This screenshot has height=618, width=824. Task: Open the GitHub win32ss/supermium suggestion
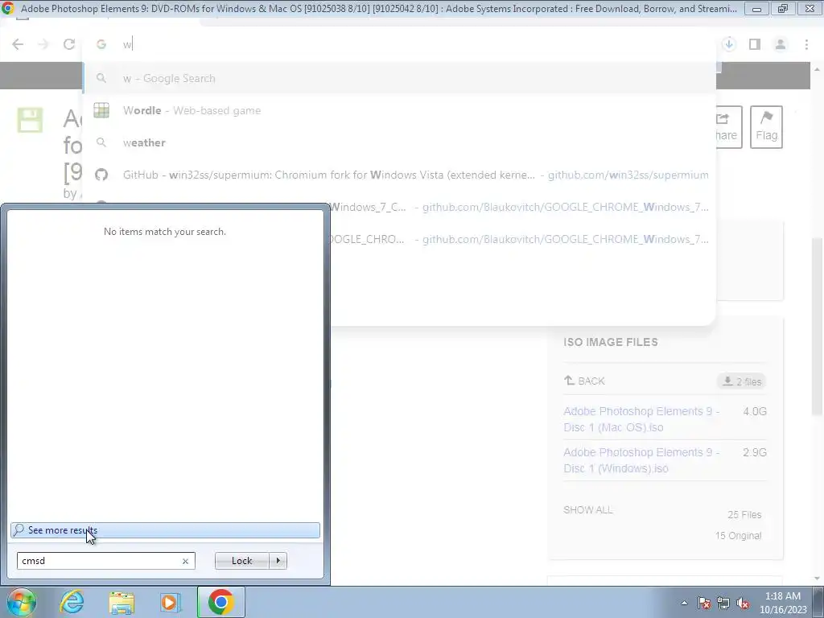coord(399,175)
